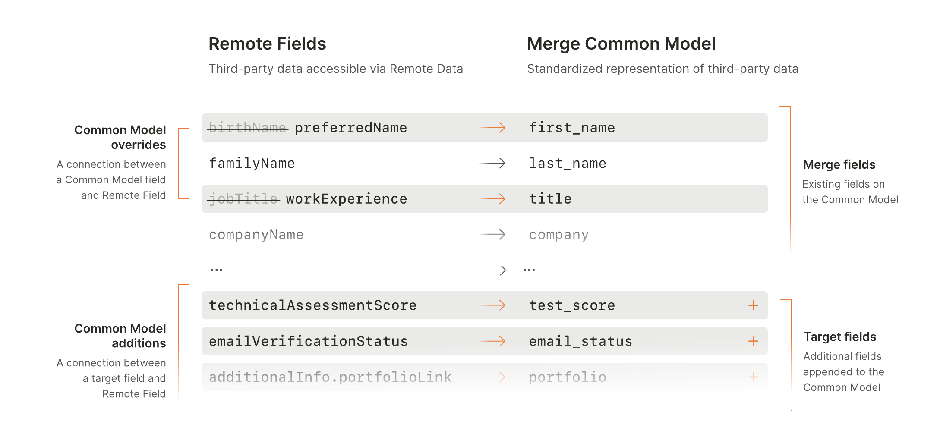The width and height of the screenshot is (940, 434).
Task: Click the orange arrow after emailVerificationStatus
Action: click(x=492, y=341)
